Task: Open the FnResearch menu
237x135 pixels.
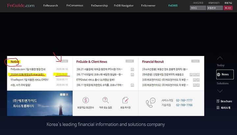Action: coord(50,6)
